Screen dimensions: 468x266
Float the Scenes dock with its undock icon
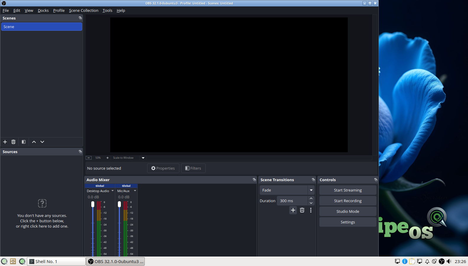tap(80, 18)
